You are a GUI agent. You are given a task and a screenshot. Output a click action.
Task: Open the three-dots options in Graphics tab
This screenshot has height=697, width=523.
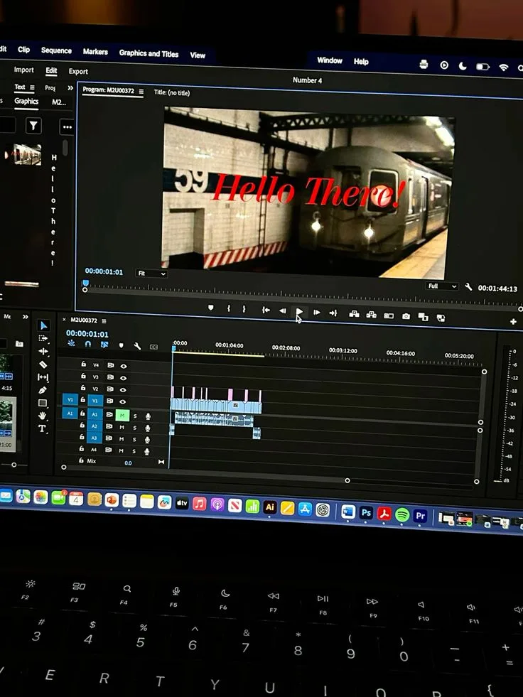(x=68, y=127)
